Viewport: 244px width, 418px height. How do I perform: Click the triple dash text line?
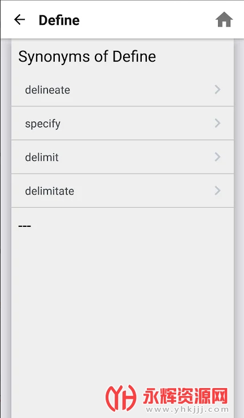(24, 226)
